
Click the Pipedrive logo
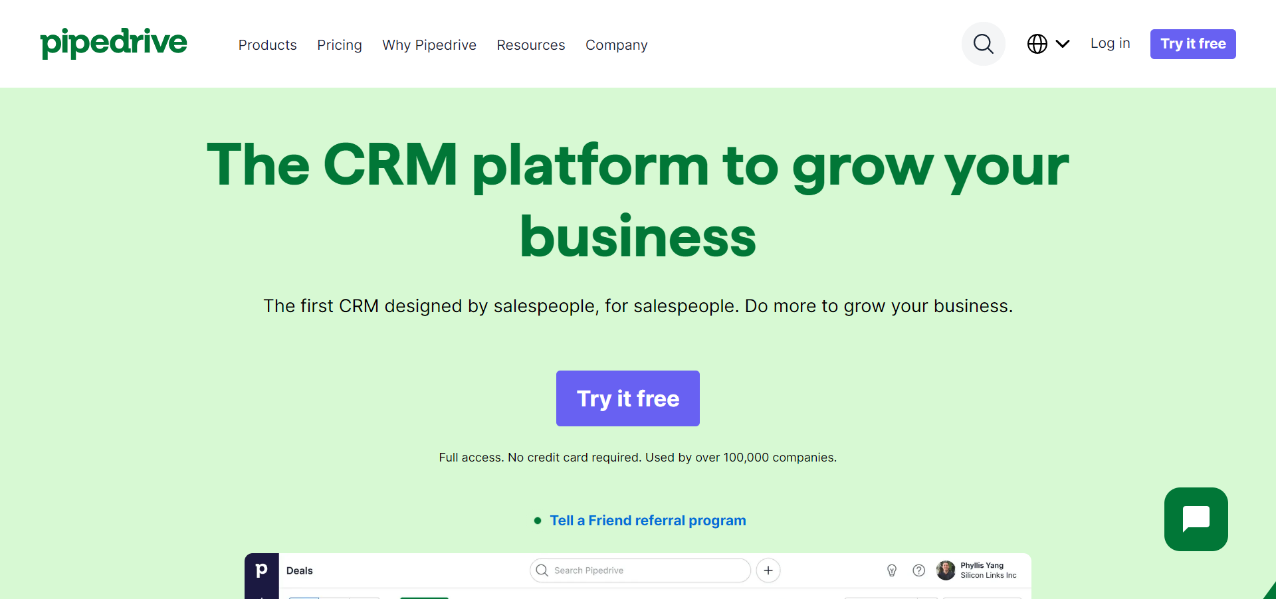point(113,43)
